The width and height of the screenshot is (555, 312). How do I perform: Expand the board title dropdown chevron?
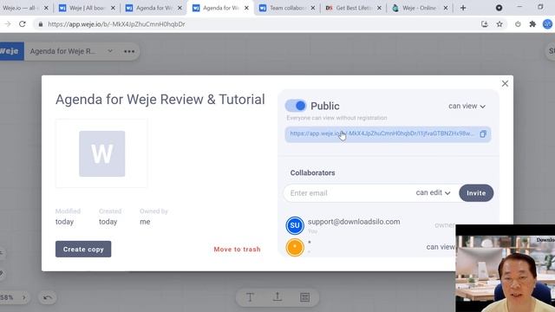pos(110,51)
